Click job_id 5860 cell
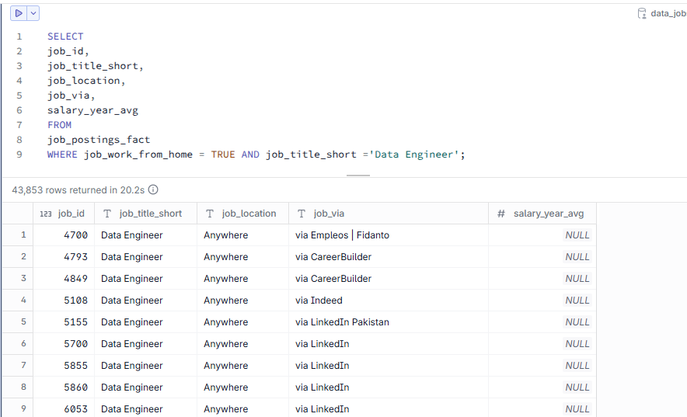Viewport: 687px width, 417px height. (64, 387)
